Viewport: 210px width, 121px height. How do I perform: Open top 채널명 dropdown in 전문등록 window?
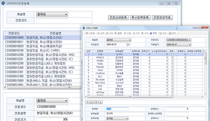point(52,14)
